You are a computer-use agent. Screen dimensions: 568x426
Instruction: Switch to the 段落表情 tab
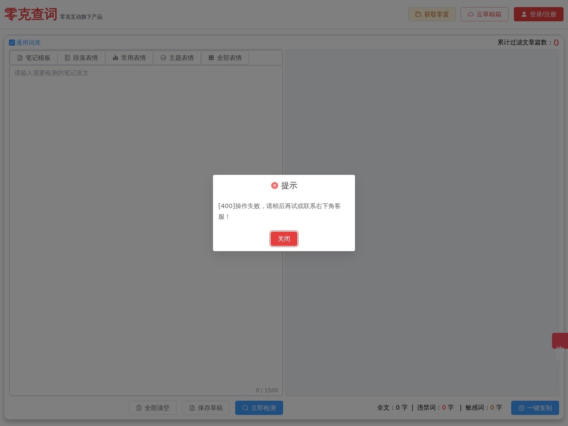[82, 58]
